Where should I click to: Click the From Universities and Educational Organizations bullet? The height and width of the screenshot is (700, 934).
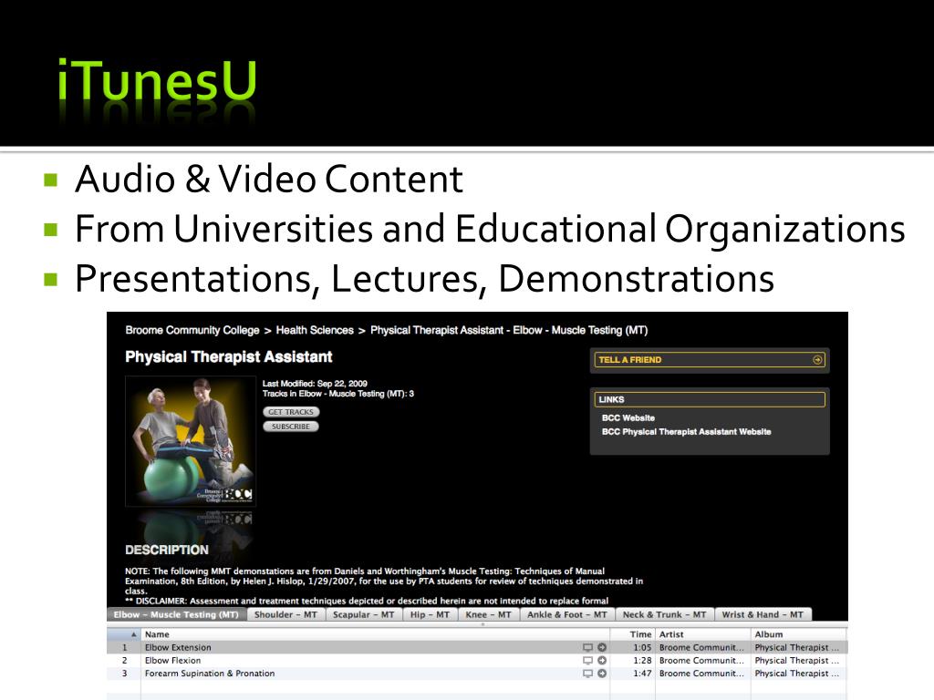click(x=490, y=229)
